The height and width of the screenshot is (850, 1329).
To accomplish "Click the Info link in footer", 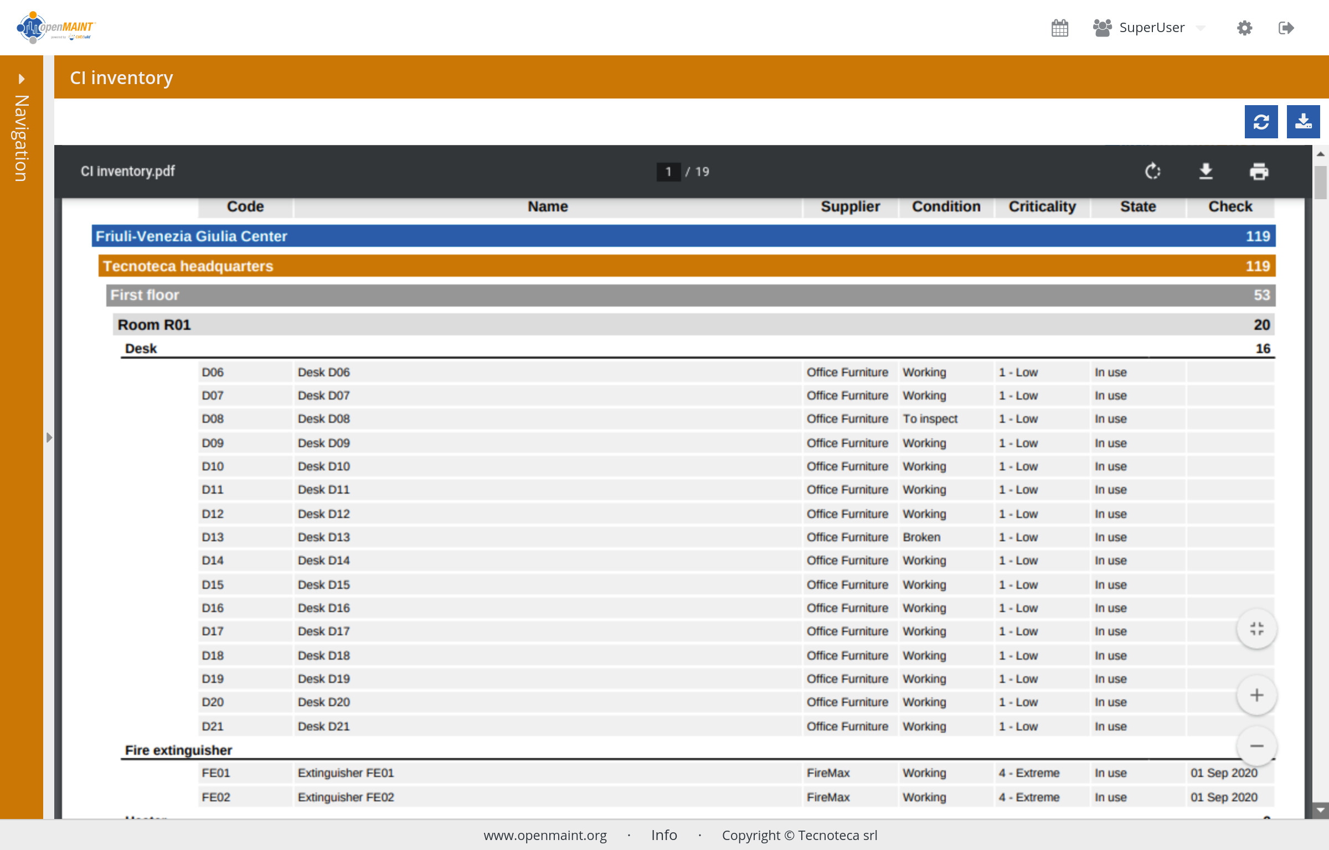I will pyautogui.click(x=664, y=835).
